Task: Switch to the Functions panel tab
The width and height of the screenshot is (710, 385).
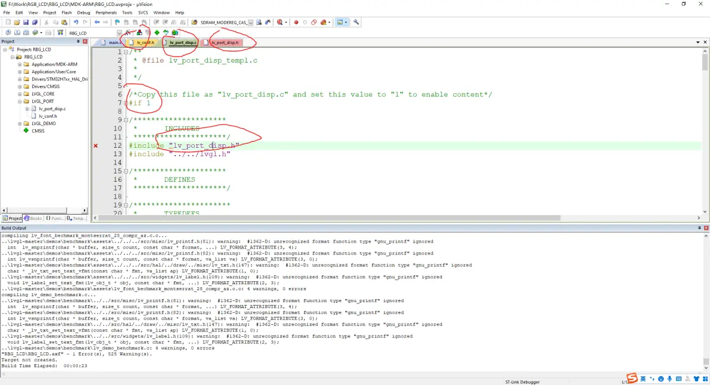Action: pyautogui.click(x=55, y=218)
